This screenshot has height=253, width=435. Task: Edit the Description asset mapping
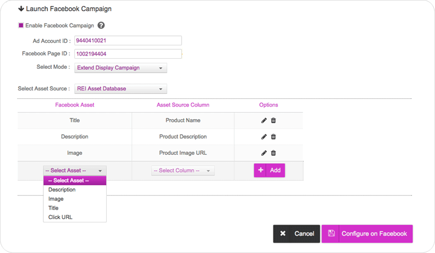(264, 136)
